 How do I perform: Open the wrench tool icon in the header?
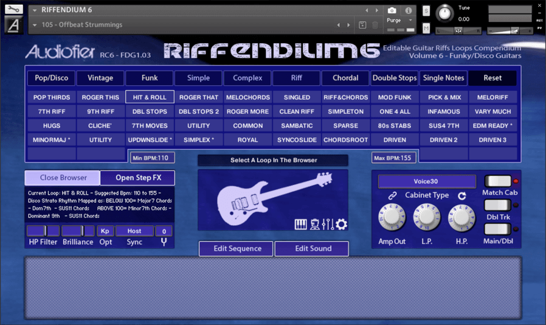13,10
